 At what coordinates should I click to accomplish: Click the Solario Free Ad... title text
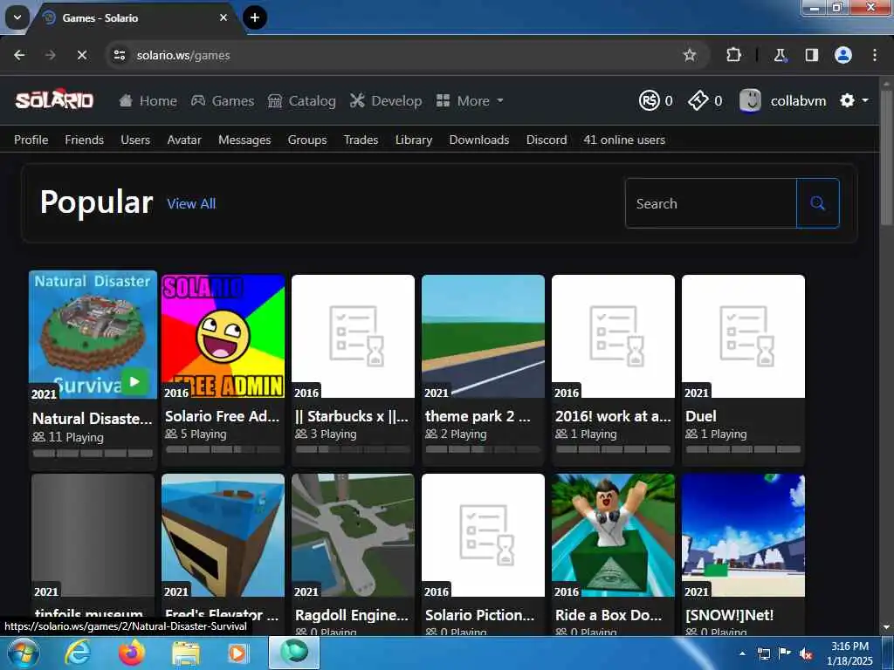[x=223, y=416]
